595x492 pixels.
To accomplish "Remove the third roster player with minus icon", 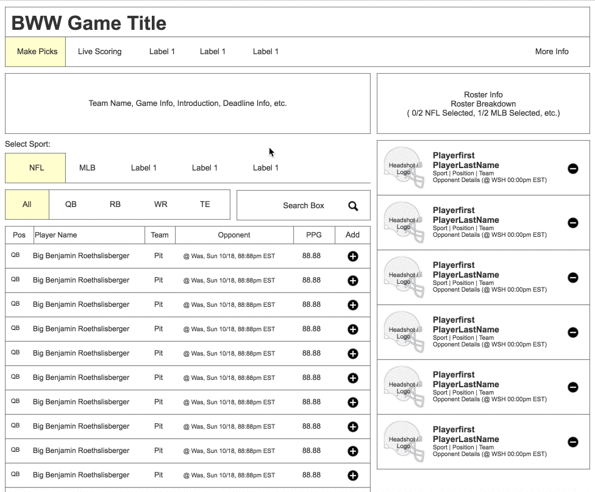I will [x=573, y=278].
